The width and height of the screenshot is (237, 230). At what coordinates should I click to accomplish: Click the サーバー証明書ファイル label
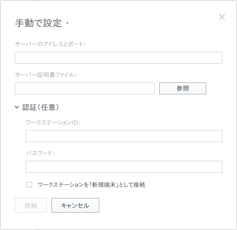45,75
